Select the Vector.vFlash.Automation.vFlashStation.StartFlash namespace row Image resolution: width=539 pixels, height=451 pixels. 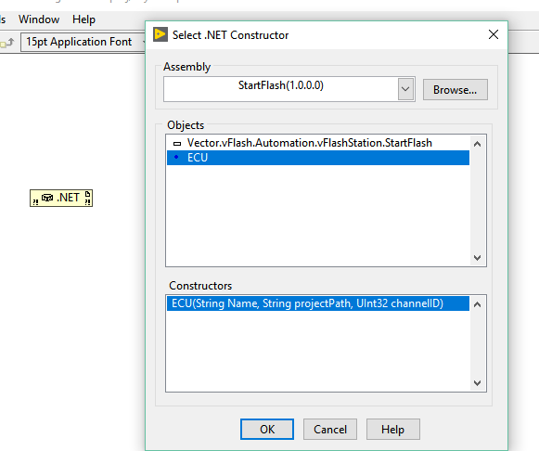click(318, 143)
